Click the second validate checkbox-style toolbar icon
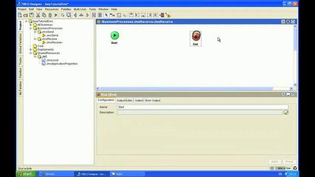 [x=100, y=15]
